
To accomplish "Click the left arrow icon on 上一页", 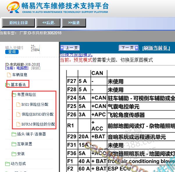I will 62,48.
